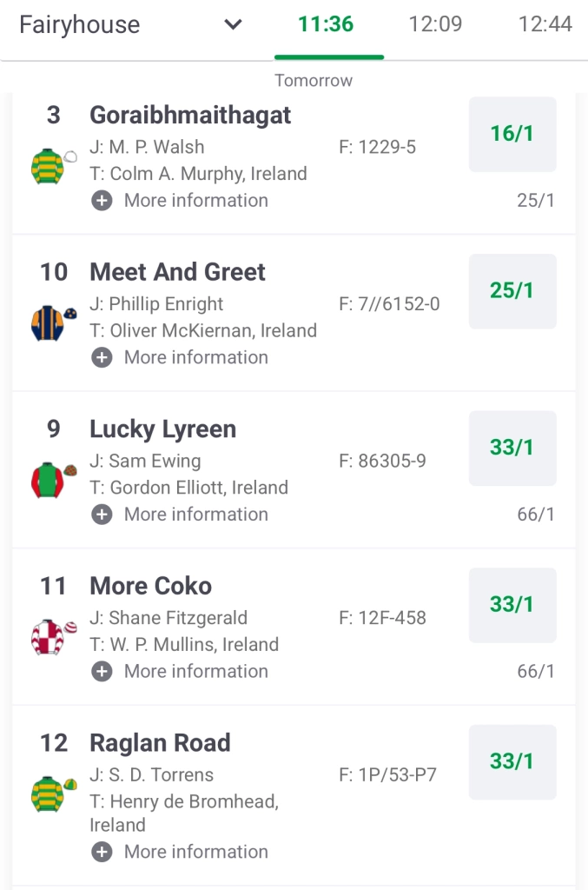This screenshot has width=588, height=890.
Task: Click Meet And Greet's navy-orange jockey silk
Action: 49,322
